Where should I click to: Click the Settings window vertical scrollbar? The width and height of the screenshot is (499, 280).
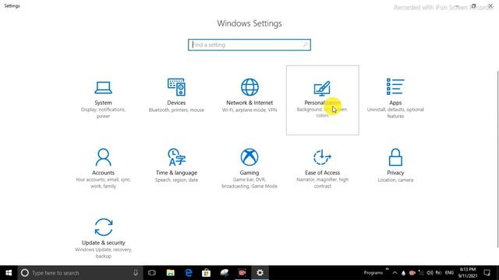point(497,159)
